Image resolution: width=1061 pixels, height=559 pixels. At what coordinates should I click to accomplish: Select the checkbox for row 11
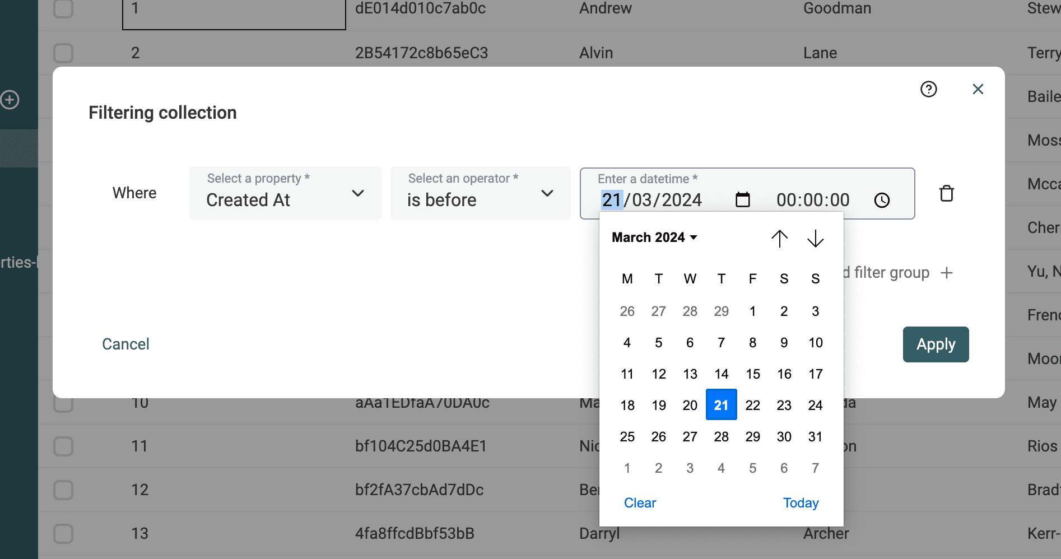tap(63, 446)
